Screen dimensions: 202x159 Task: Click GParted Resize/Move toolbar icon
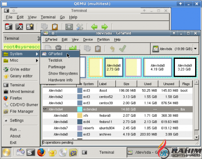(x=73, y=48)
